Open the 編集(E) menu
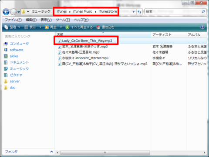209x157 pixels. click(31, 20)
